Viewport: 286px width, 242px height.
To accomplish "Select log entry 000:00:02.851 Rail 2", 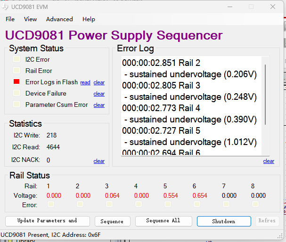I will pyautogui.click(x=161, y=63).
